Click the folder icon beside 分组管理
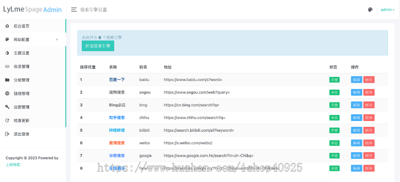 7,80
